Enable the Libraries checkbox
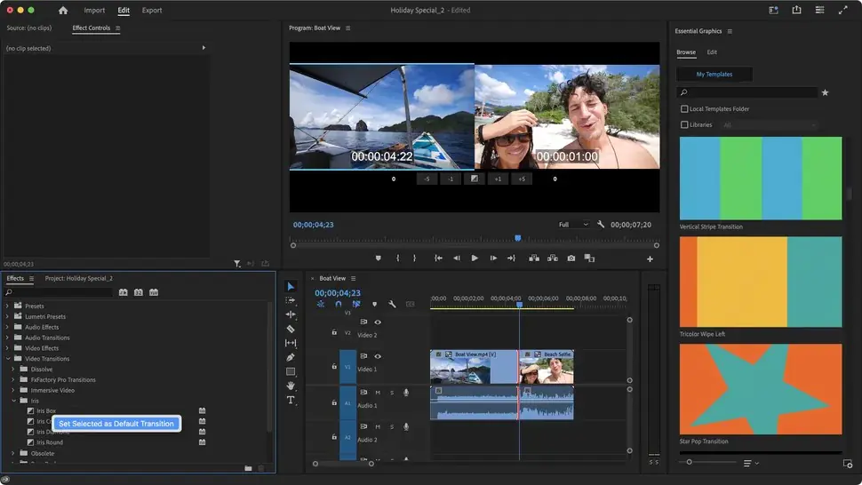The image size is (862, 485). (x=684, y=125)
